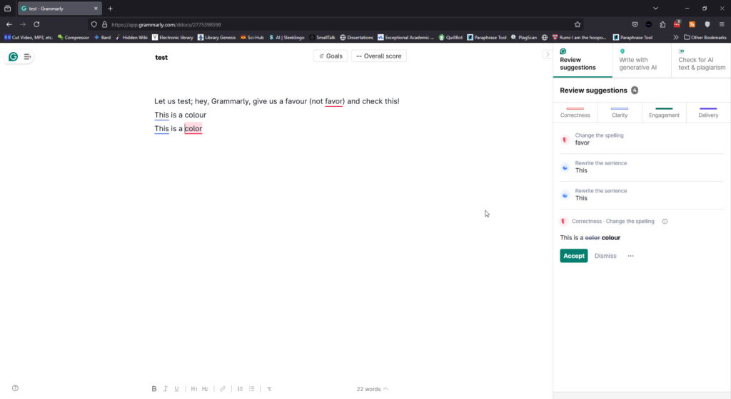Open the document menu beside Grammarly logo

coord(28,57)
